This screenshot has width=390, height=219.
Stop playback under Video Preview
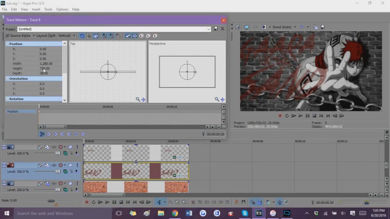tap(314, 116)
